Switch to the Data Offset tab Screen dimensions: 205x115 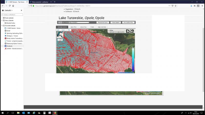coord(73,27)
